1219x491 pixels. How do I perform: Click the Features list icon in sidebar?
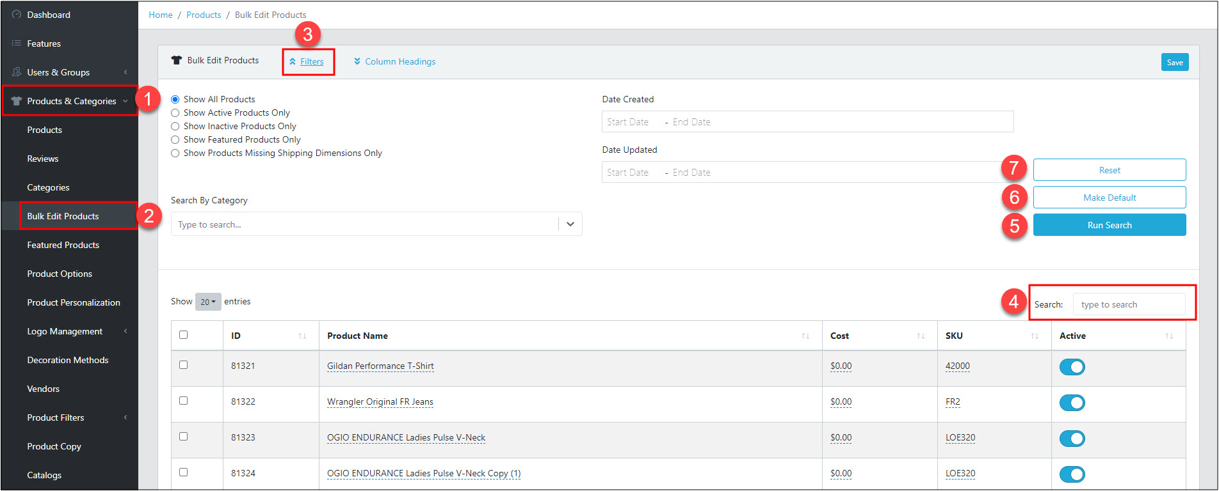(x=17, y=43)
